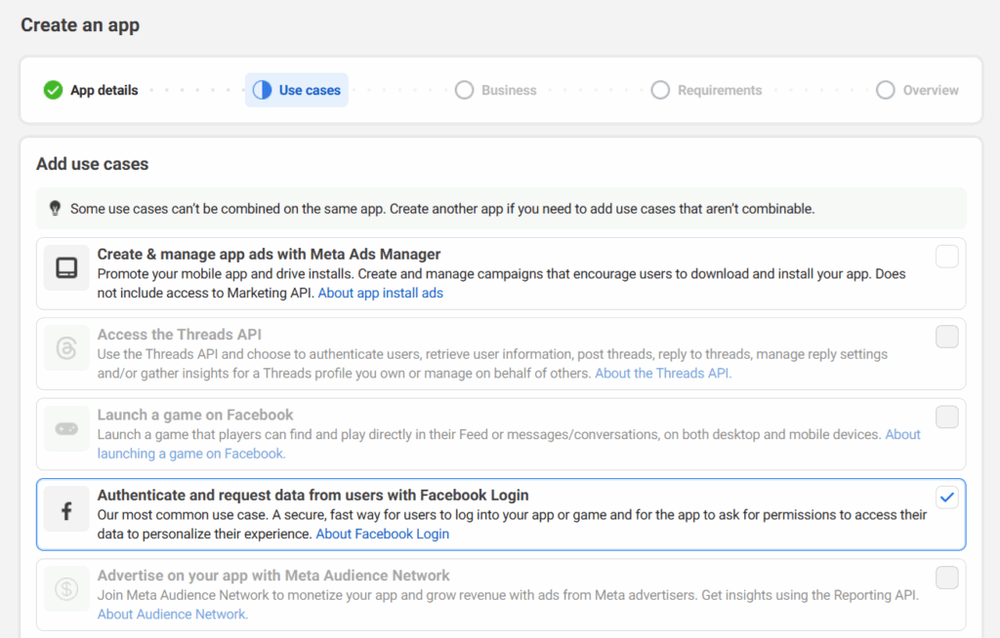Check the Create & manage app ads checkbox
The height and width of the screenshot is (638, 1000).
[x=947, y=257]
